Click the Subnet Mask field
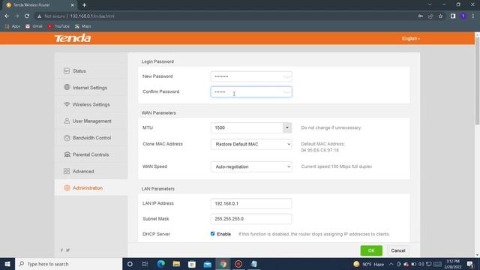This screenshot has width=480, height=270. click(251, 219)
